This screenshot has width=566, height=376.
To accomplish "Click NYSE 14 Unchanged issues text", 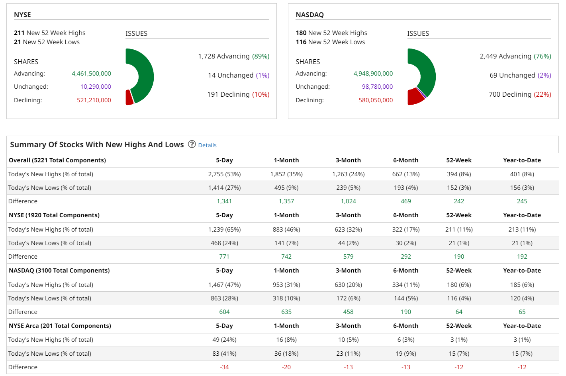I will 239,75.
